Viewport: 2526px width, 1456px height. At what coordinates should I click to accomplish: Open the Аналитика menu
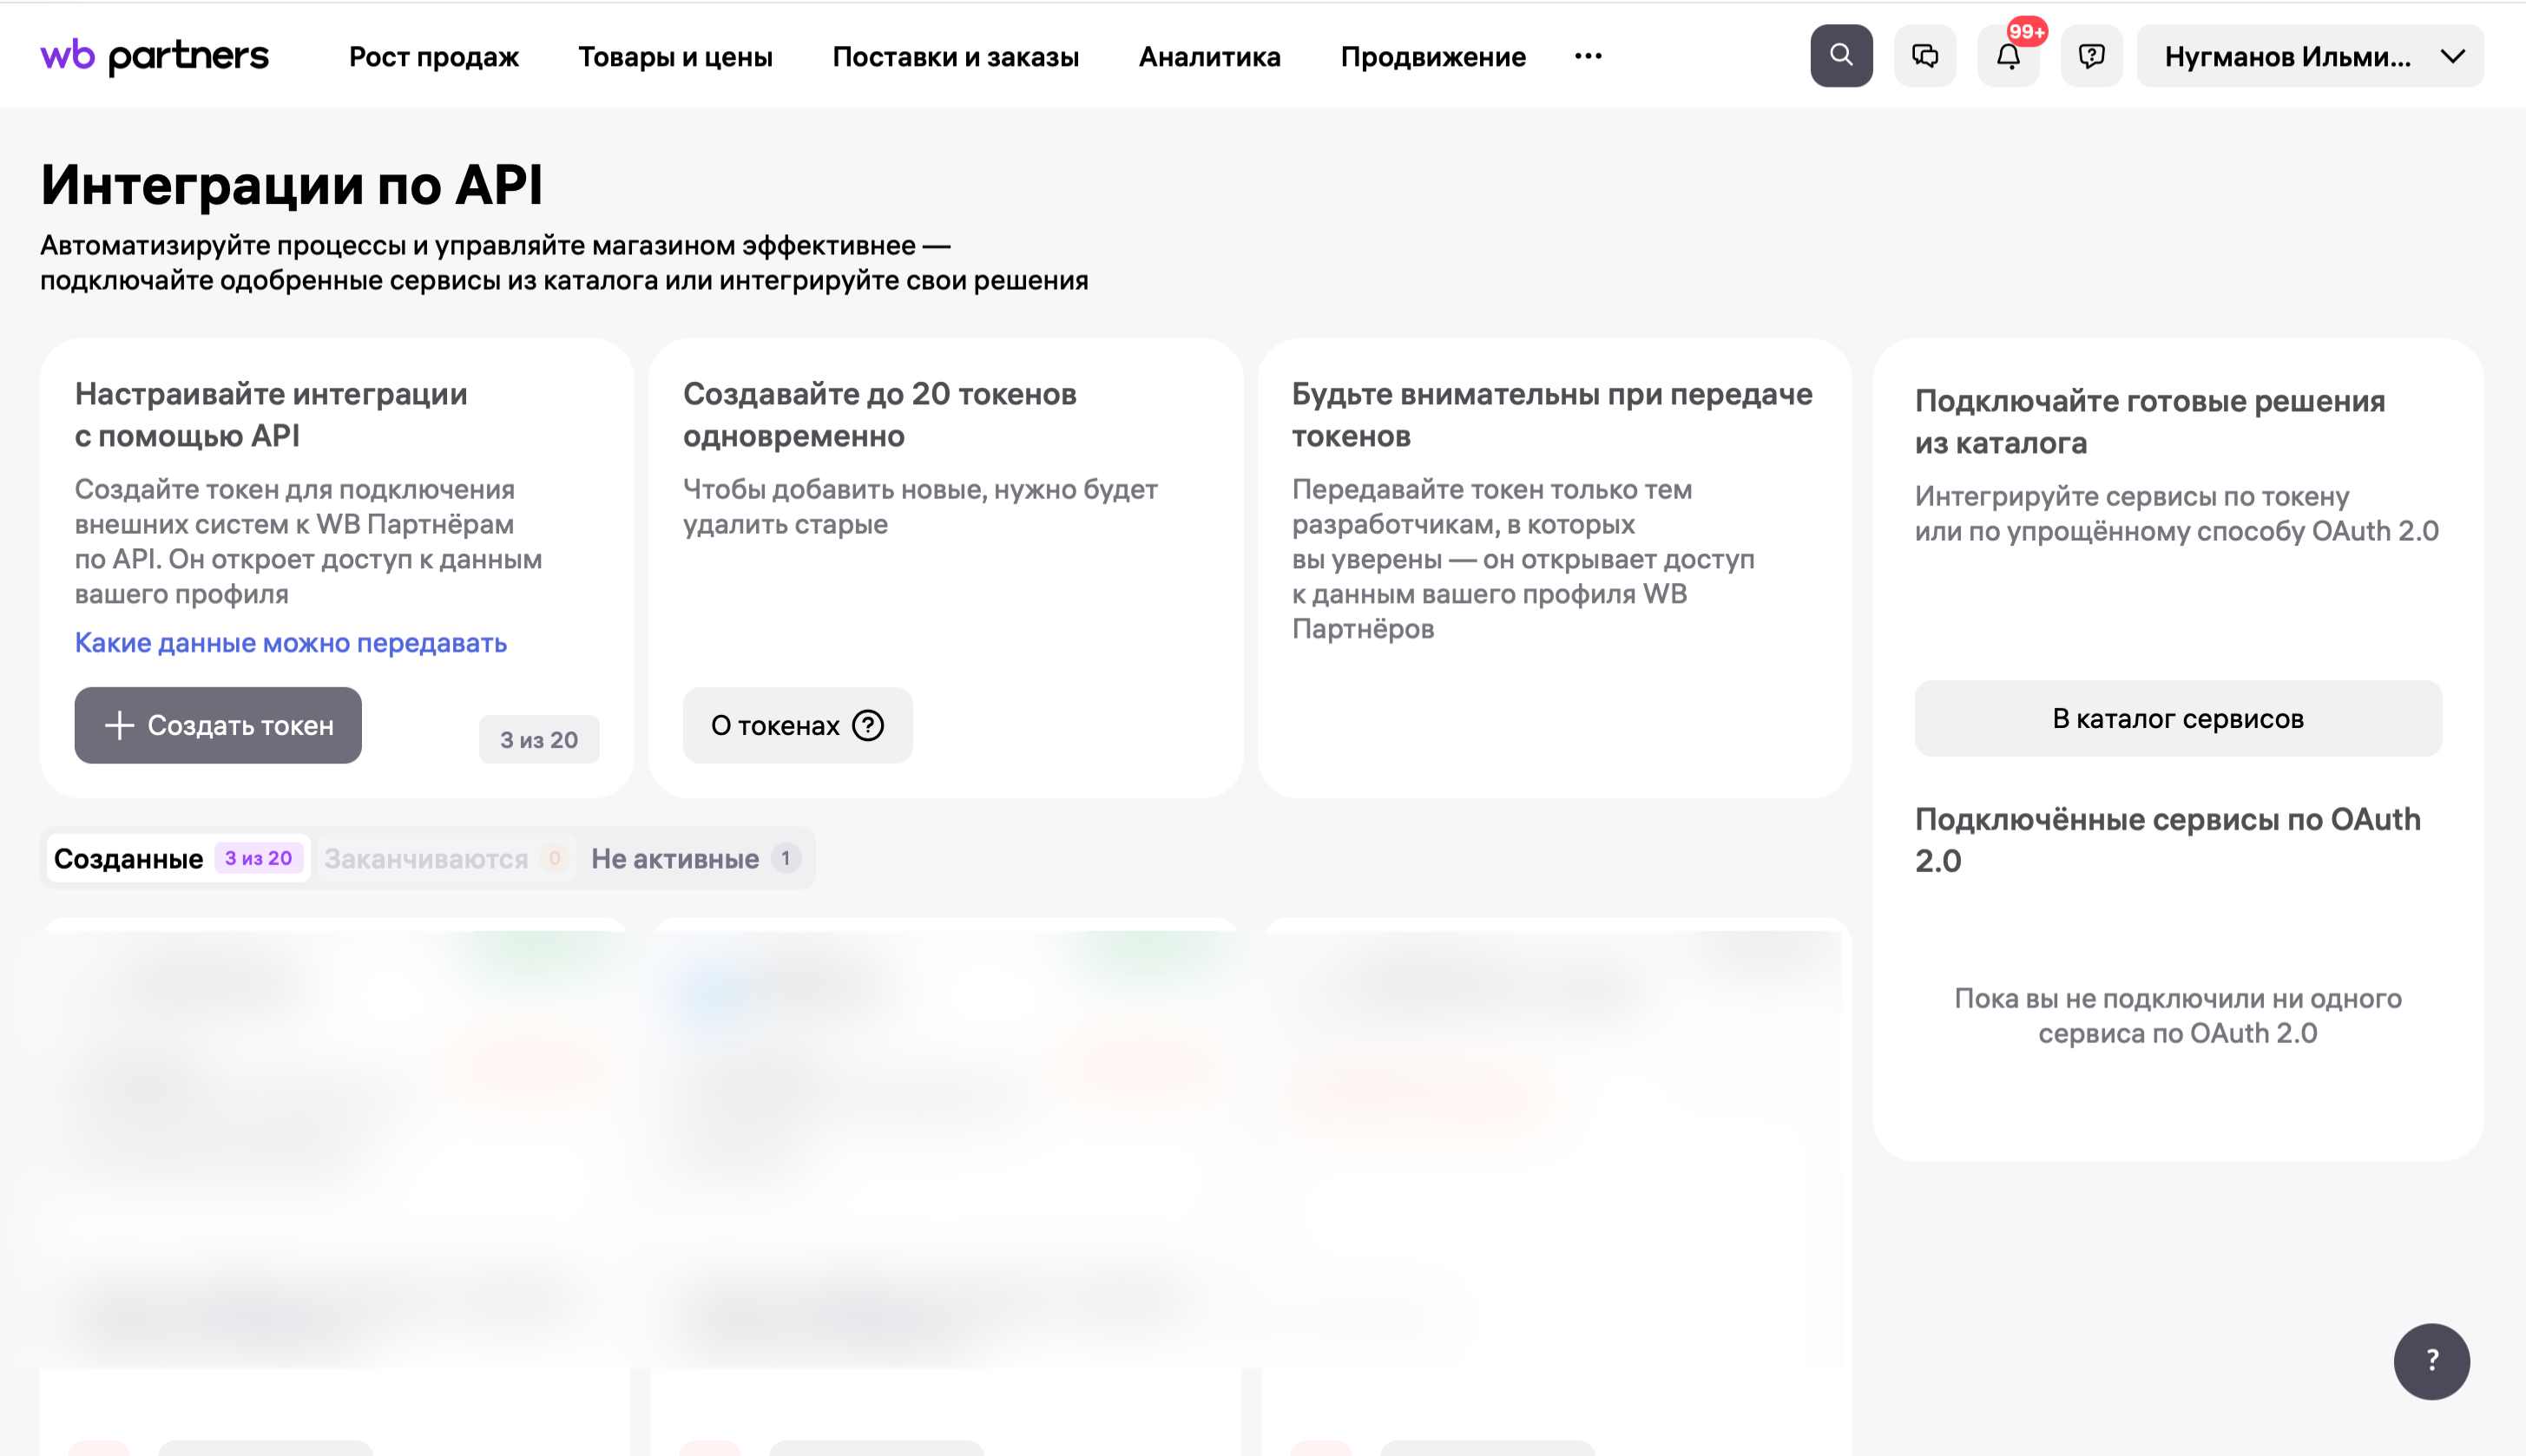point(1209,57)
